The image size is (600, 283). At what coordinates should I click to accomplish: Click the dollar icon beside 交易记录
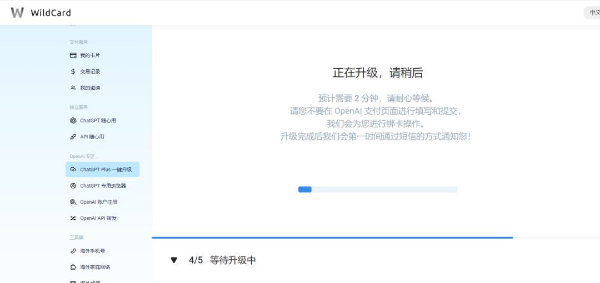click(73, 71)
